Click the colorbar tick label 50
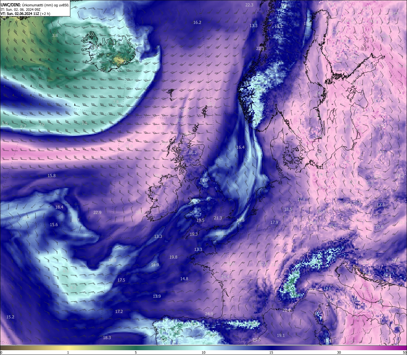 (404, 352)
